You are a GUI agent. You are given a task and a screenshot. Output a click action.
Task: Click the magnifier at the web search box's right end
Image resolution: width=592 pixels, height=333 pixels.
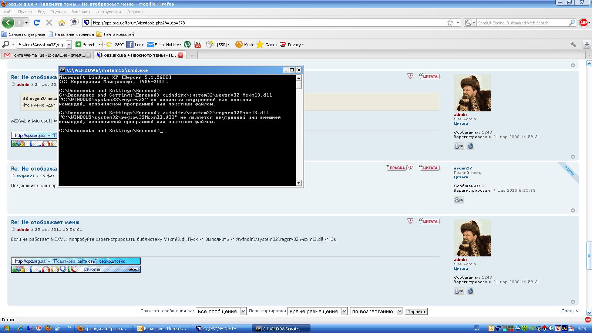572,23
